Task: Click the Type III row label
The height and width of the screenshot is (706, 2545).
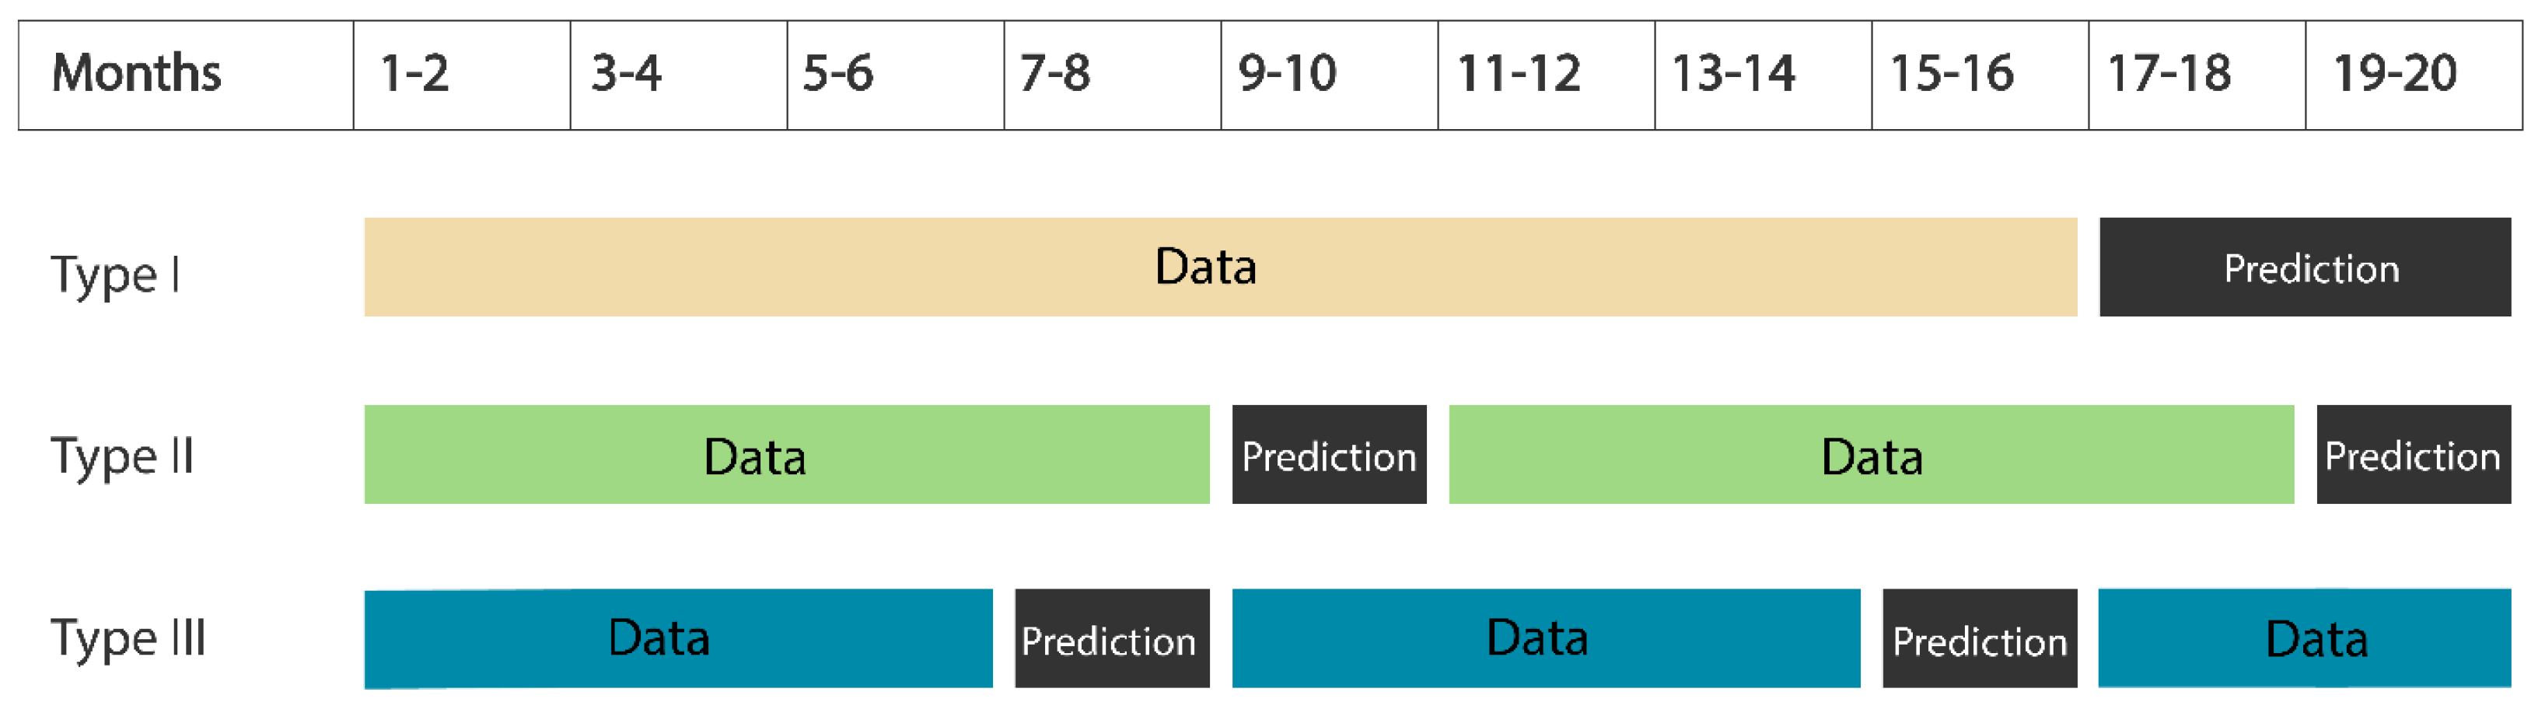Action: point(128,638)
